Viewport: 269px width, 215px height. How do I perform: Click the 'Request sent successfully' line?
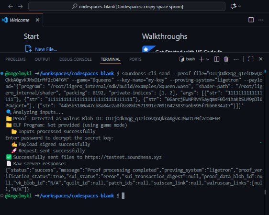pos(48,151)
